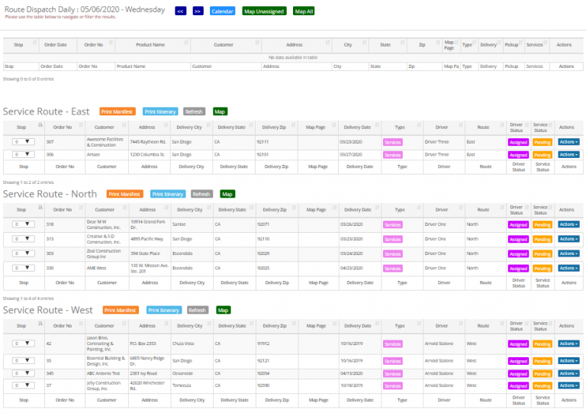Sort North route table by Delivery Date
Screen dimensions: 586x413
coord(357,209)
